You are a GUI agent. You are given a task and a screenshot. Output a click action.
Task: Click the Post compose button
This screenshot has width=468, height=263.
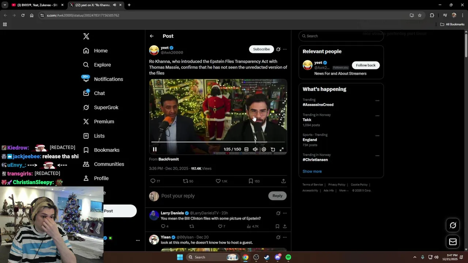[x=120, y=211]
